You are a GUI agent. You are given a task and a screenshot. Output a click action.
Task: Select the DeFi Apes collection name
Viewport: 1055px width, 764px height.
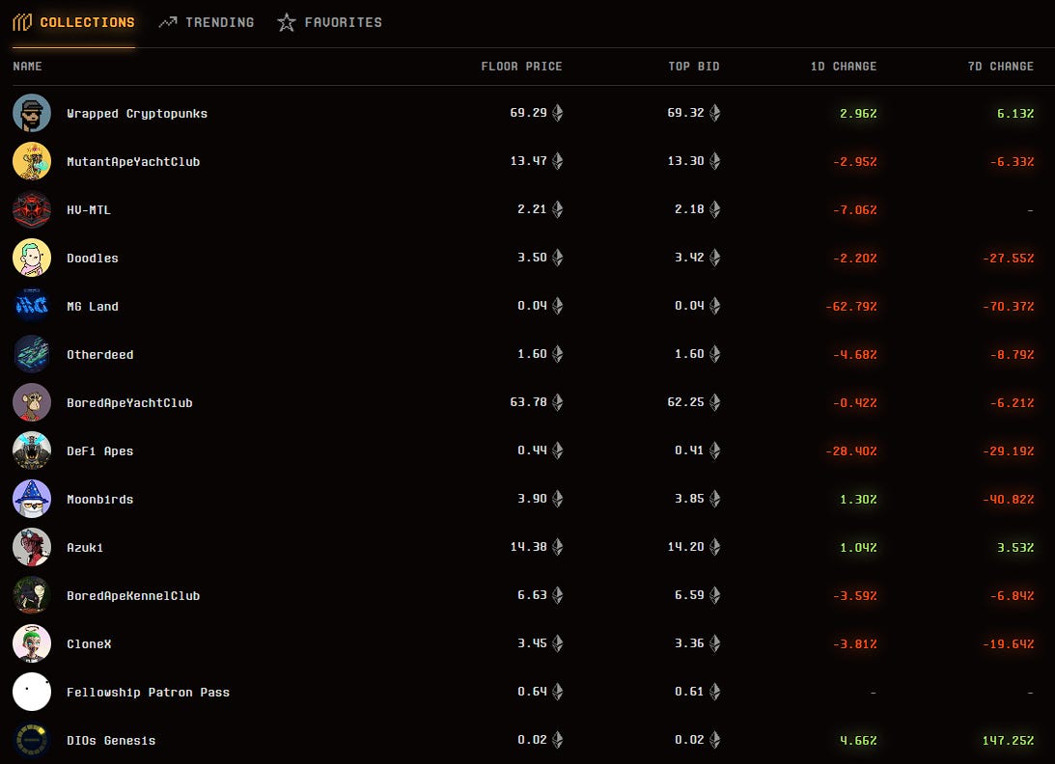[99, 451]
